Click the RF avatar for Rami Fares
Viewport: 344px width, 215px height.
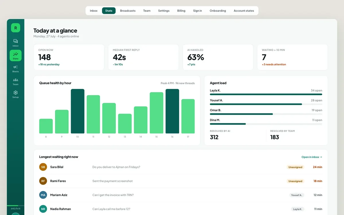[43, 181]
